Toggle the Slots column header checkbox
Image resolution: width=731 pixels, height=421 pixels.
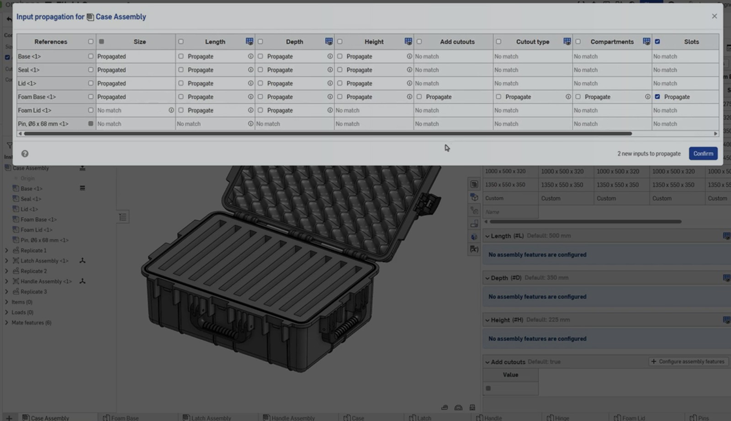657,42
